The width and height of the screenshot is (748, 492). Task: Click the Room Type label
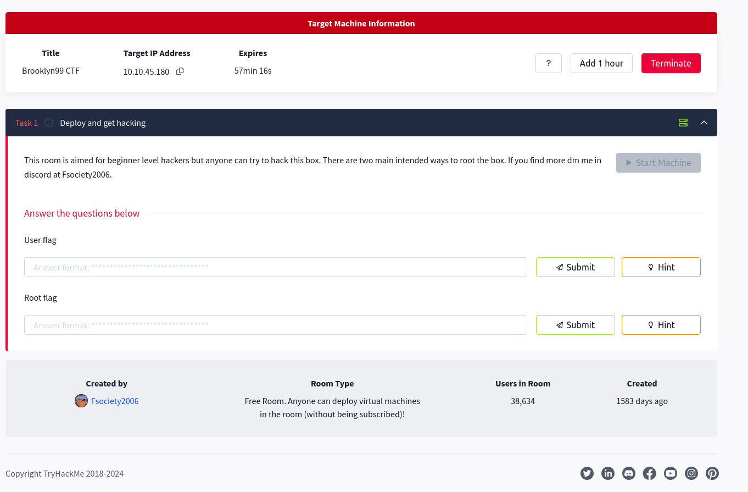click(332, 383)
